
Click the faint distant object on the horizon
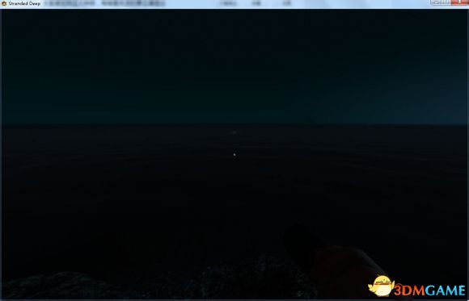pyautogui.click(x=234, y=132)
